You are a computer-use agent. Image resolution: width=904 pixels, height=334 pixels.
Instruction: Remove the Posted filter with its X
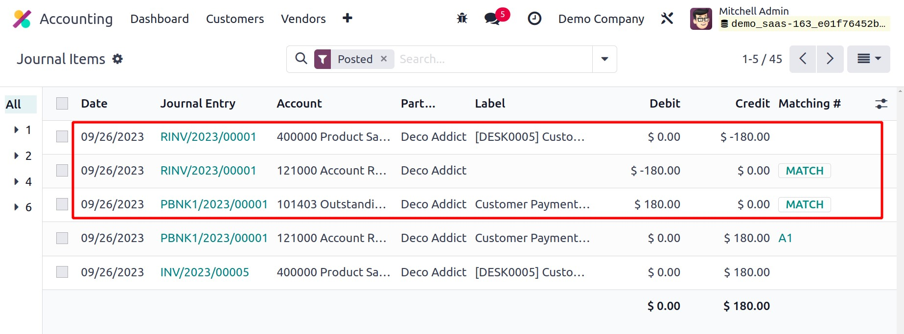384,59
